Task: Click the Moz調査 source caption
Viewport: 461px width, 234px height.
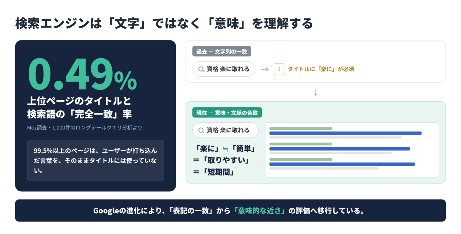Action: point(85,127)
